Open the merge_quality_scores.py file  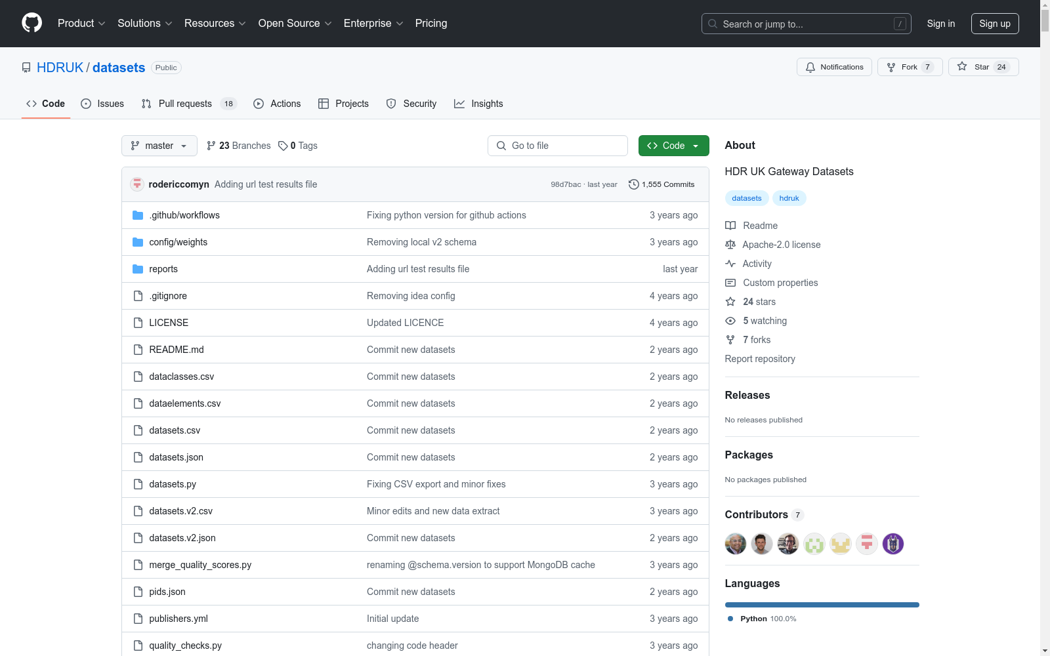coord(200,565)
